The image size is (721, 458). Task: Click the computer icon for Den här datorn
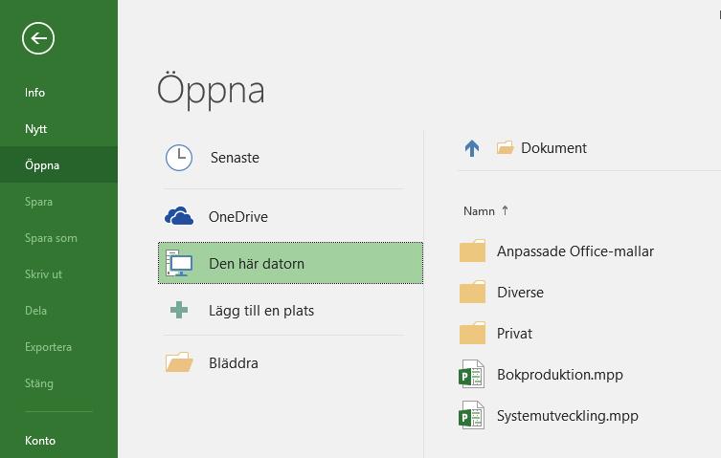click(x=179, y=263)
